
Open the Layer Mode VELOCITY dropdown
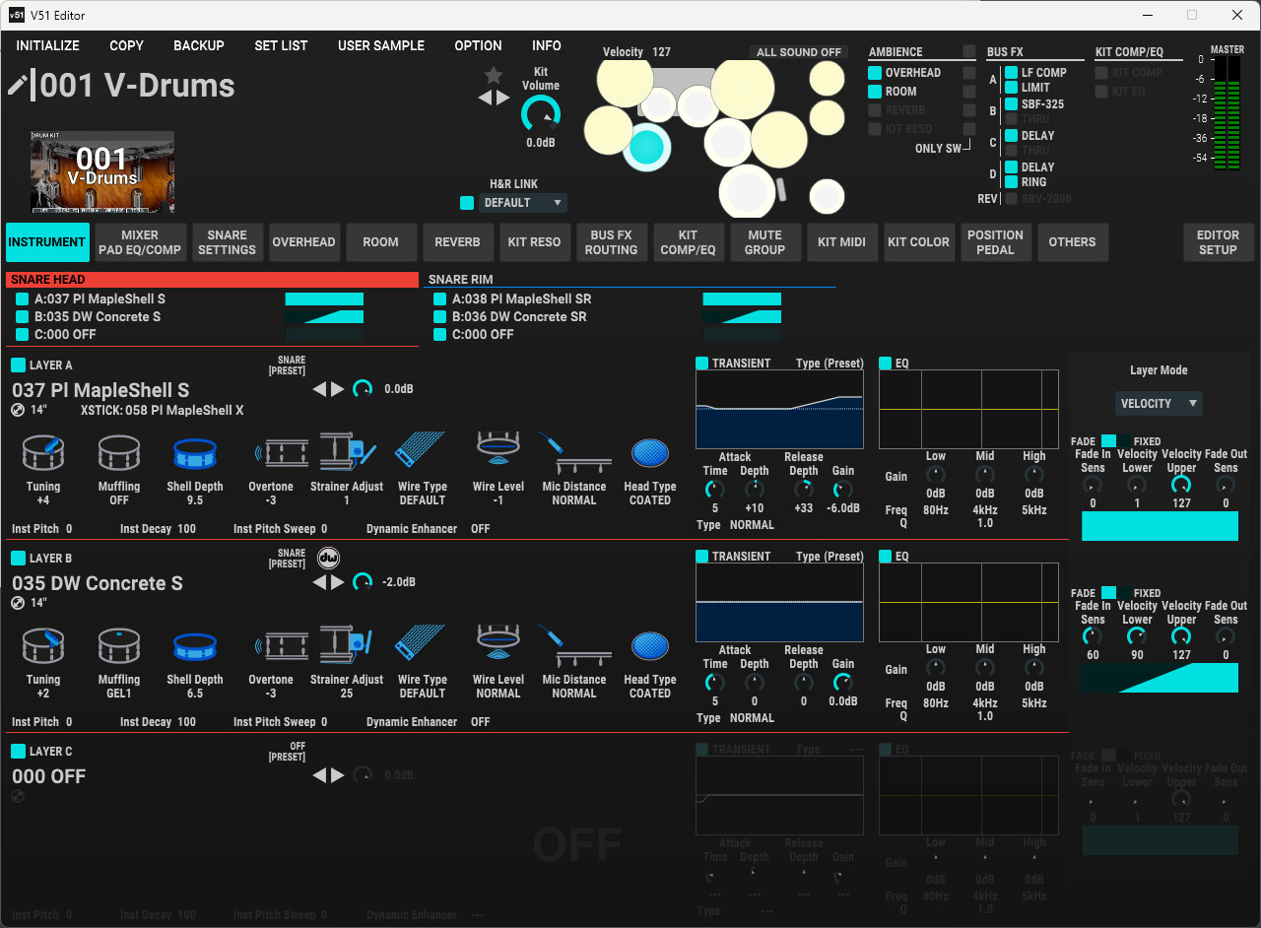click(x=1159, y=403)
